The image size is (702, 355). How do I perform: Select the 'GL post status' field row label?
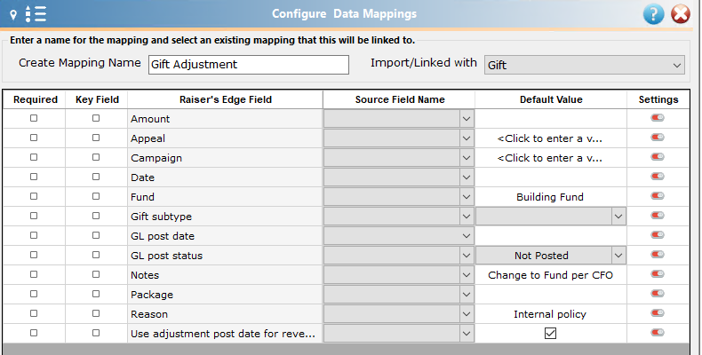coord(166,256)
